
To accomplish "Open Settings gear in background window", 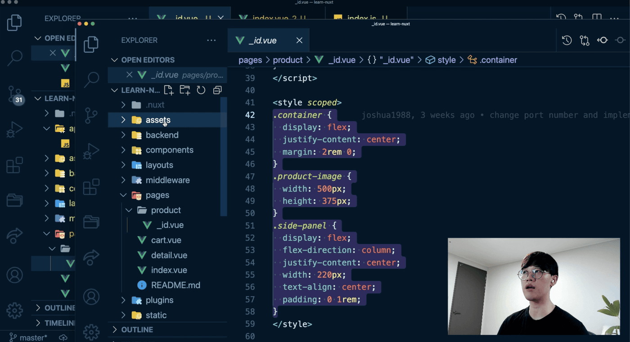I will [x=14, y=310].
